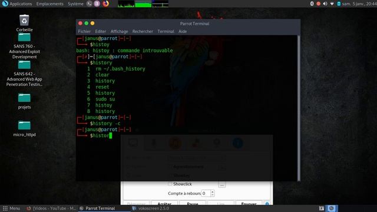
Task: Open the Editer menu in Parrot Terminal
Action: point(101,31)
